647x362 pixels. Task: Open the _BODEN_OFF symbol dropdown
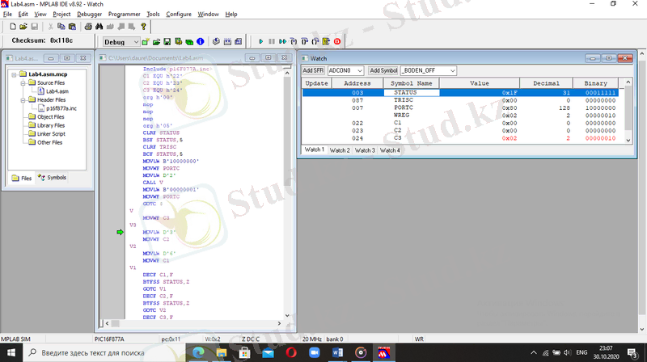452,71
